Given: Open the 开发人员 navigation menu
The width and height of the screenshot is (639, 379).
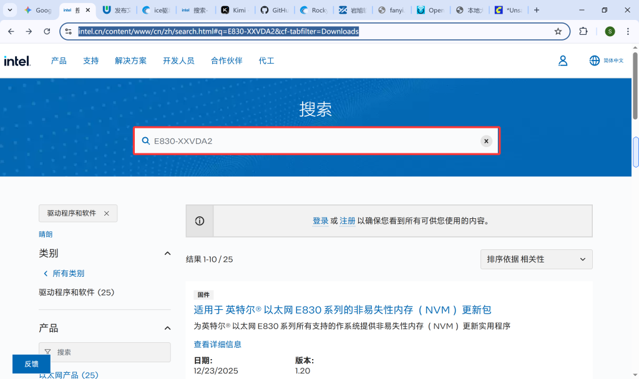Looking at the screenshot, I should coord(178,60).
